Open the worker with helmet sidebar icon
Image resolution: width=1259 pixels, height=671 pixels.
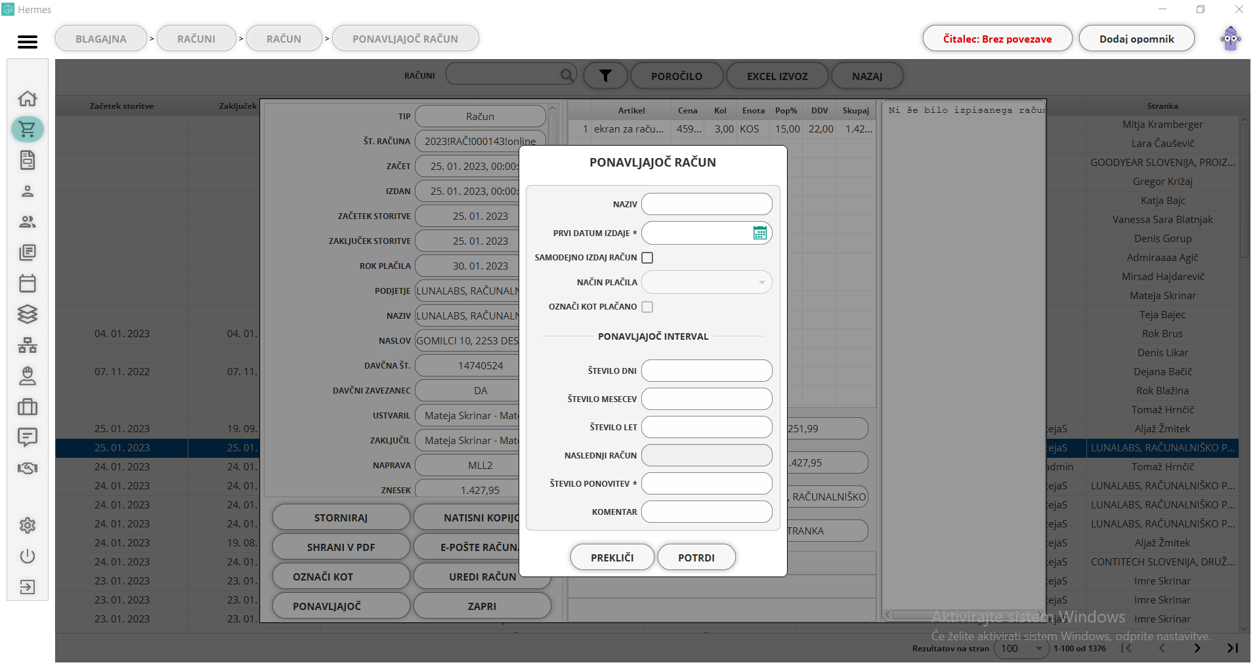[28, 376]
